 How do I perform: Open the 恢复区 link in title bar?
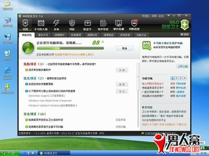[x=145, y=16]
